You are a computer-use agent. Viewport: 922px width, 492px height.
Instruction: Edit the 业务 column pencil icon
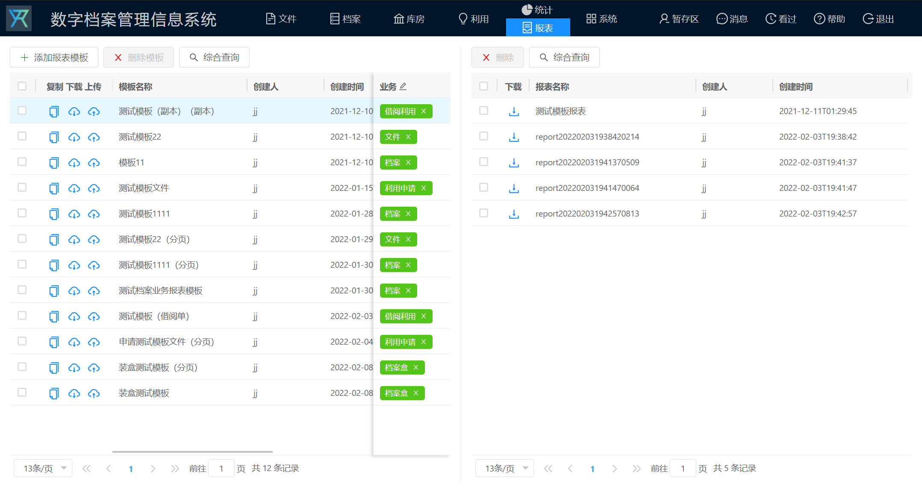pyautogui.click(x=403, y=86)
